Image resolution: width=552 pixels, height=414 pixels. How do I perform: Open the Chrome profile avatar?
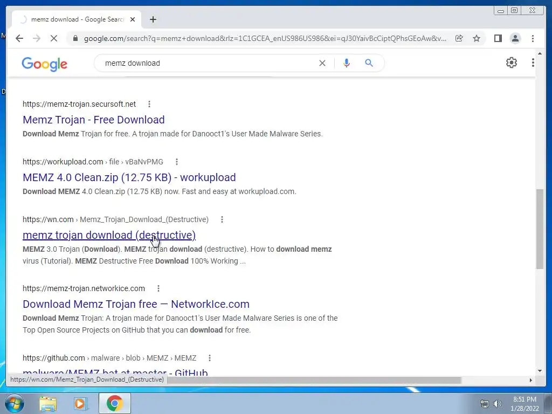coord(515,38)
